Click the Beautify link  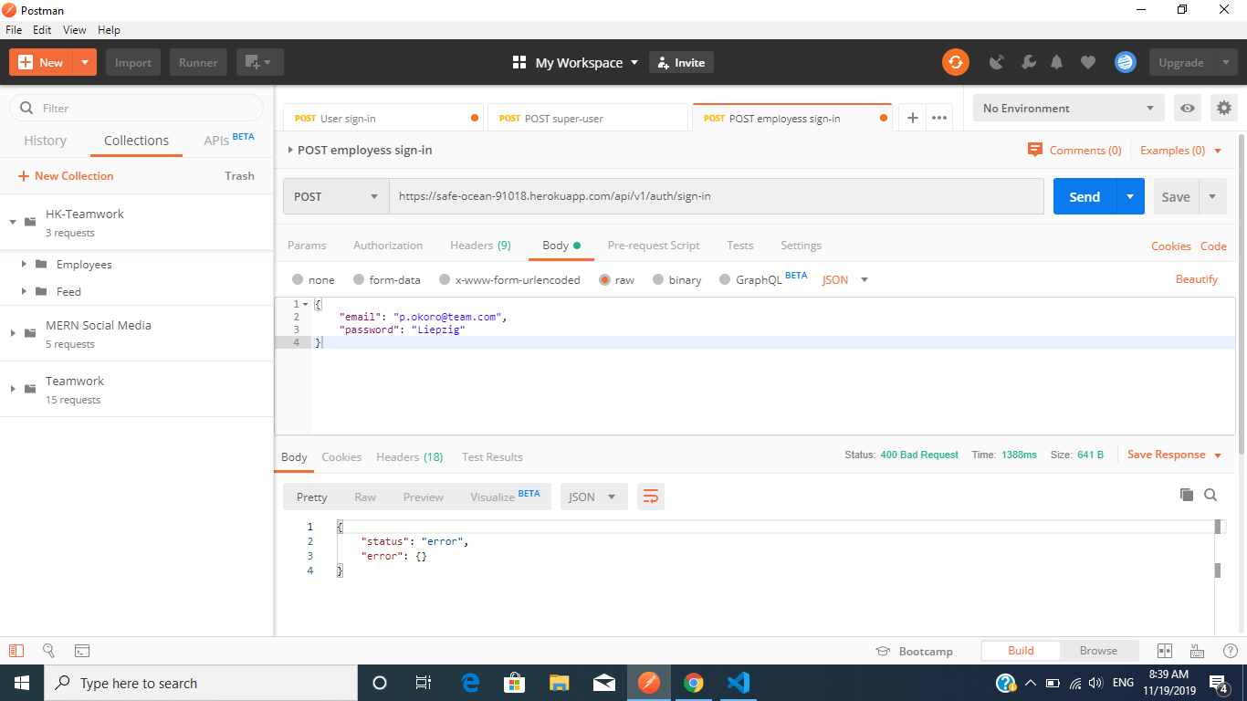pyautogui.click(x=1197, y=279)
